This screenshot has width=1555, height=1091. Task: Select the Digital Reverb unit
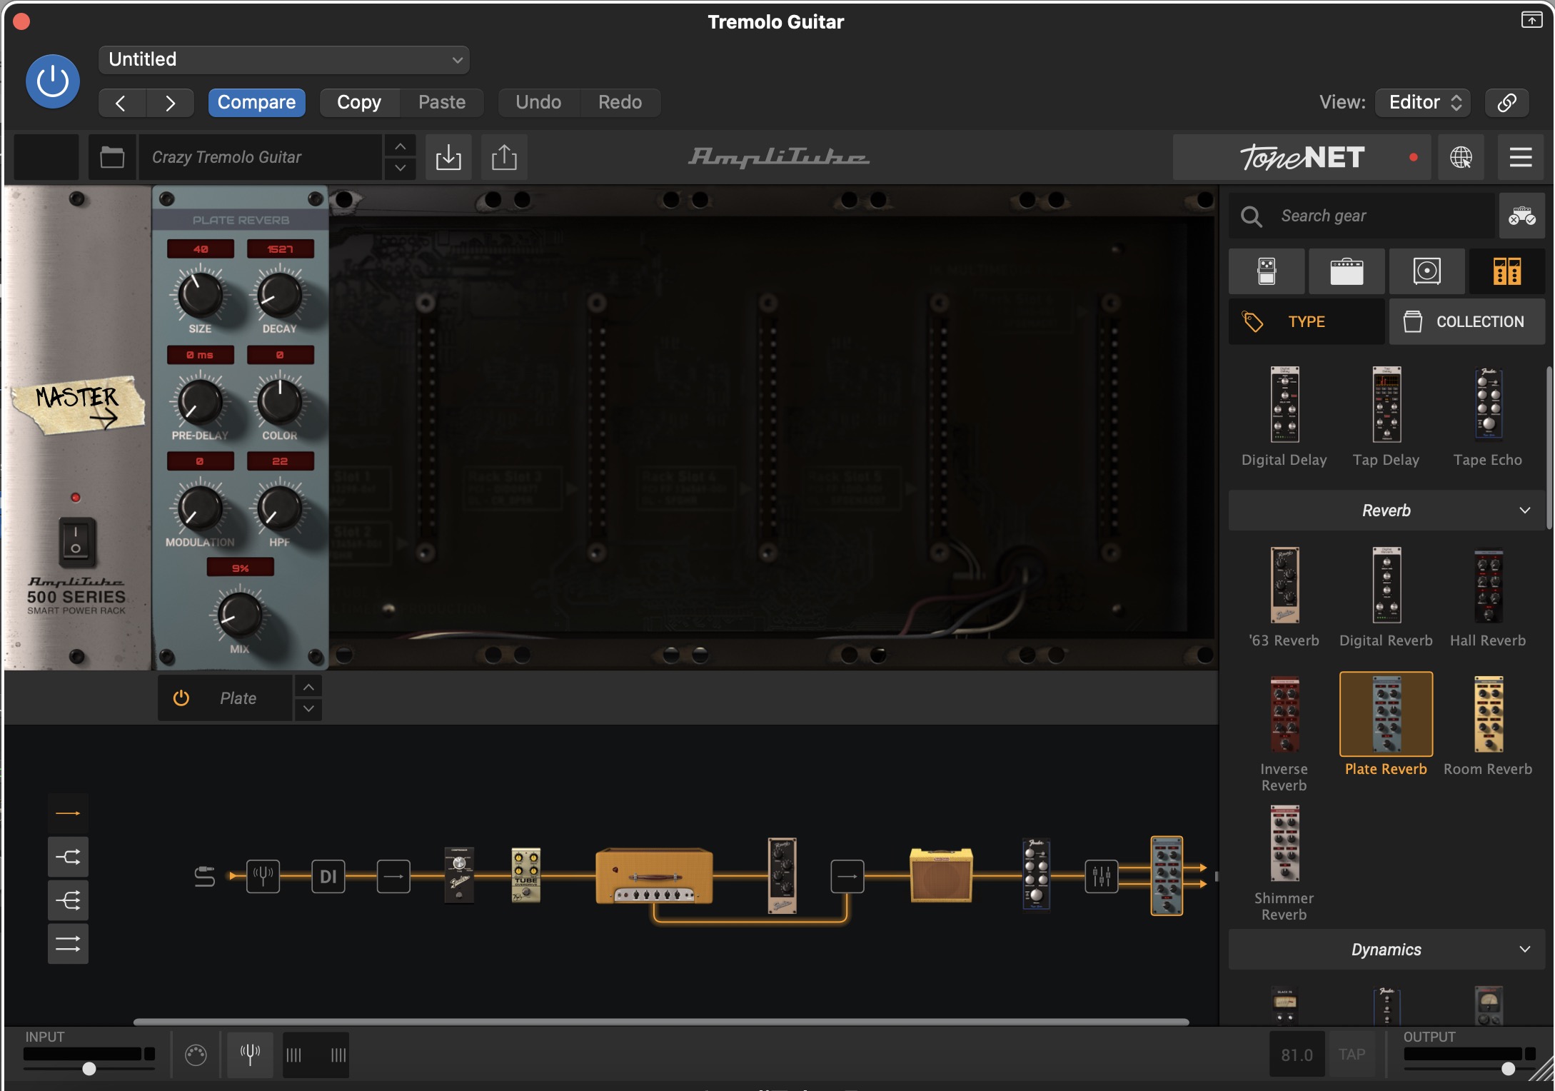(1387, 597)
